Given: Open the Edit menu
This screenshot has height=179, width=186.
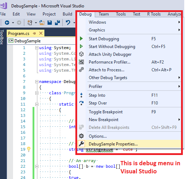Looking at the screenshot, I should 16,14.
